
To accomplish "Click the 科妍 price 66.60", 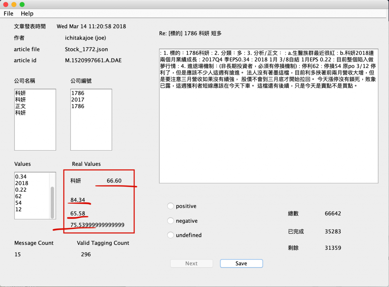I will [x=114, y=181].
